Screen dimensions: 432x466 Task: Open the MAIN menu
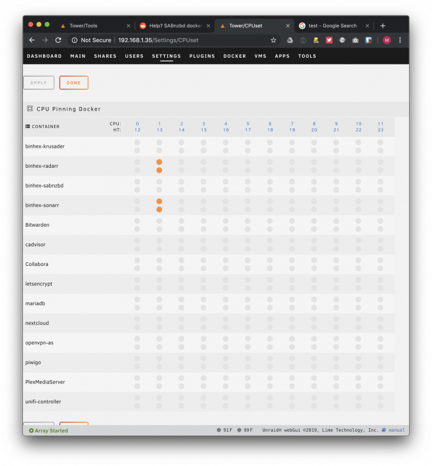coord(78,56)
